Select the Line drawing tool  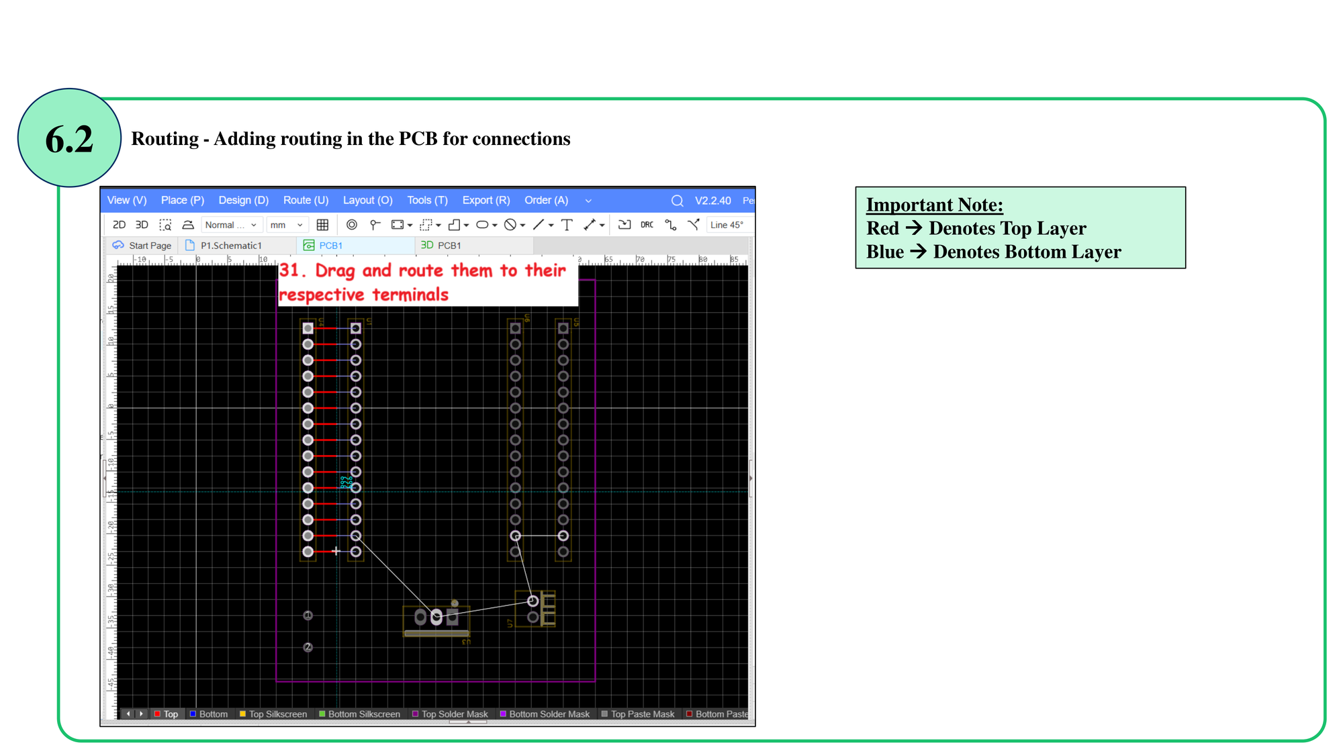tap(539, 225)
